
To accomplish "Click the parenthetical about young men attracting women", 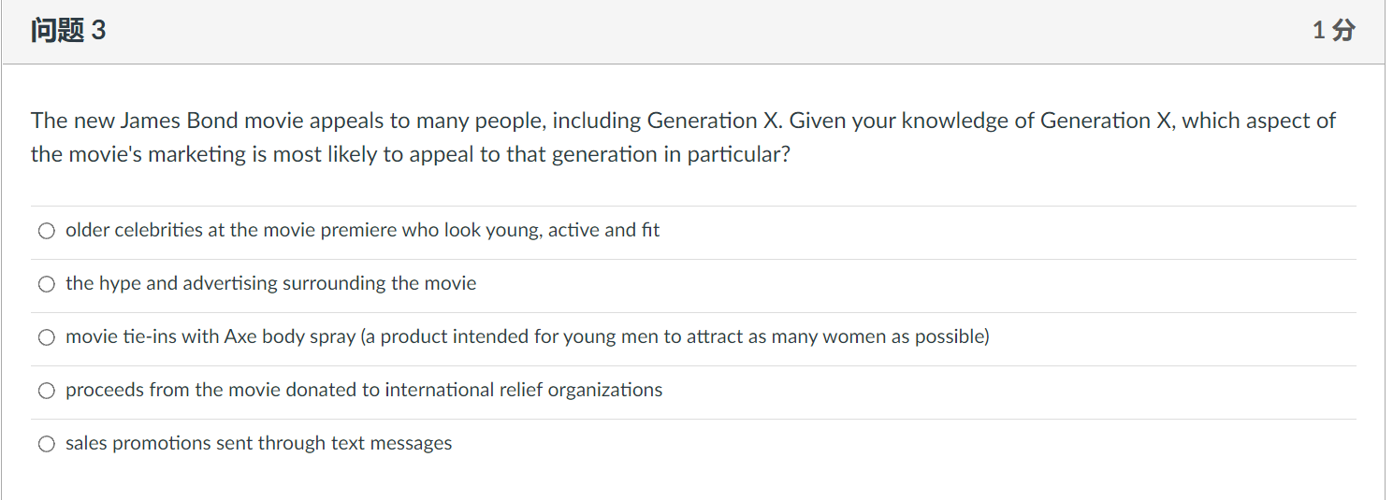I will (x=675, y=336).
